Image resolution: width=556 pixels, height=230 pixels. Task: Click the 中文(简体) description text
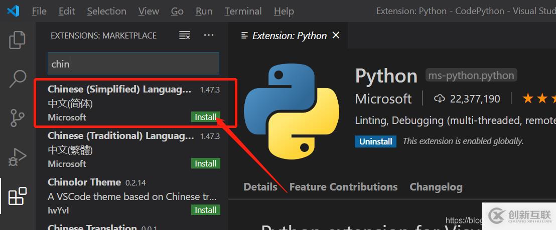point(70,103)
